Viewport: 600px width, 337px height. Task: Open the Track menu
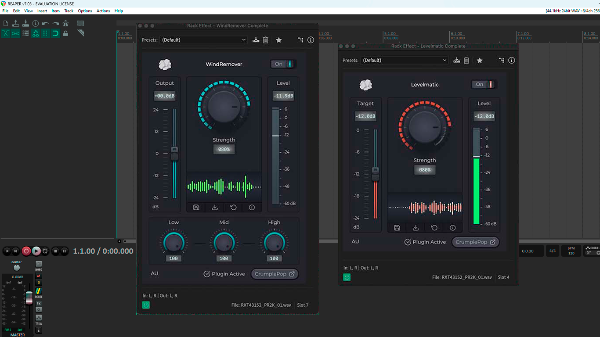point(69,11)
